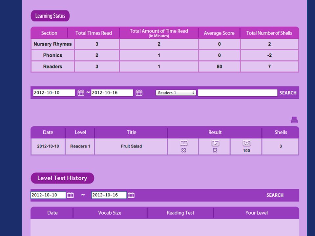Viewport: 315px width, 236px height.
Task: Focus the Level Test History end date field
Action: tap(109, 195)
